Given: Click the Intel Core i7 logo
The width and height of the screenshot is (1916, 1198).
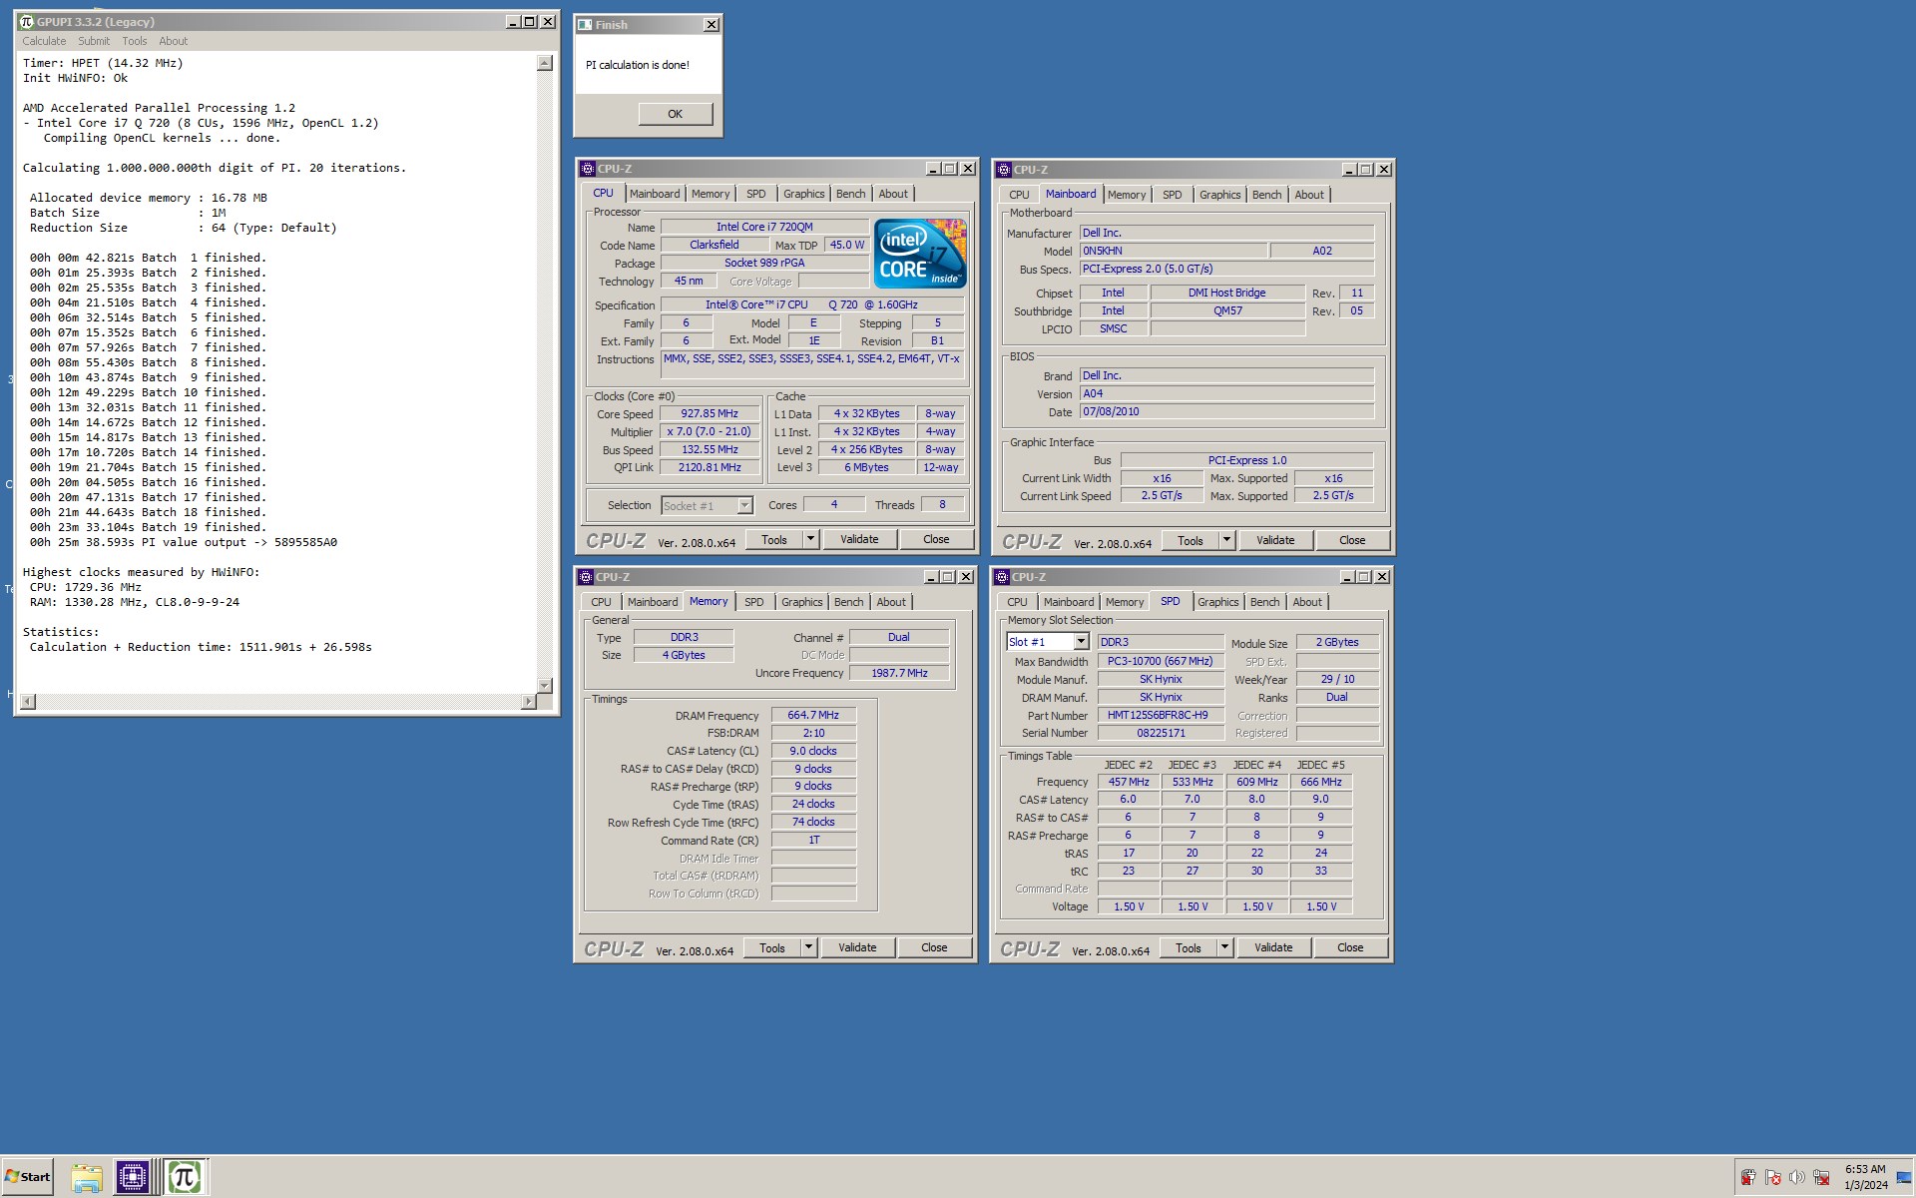Looking at the screenshot, I should (x=920, y=254).
